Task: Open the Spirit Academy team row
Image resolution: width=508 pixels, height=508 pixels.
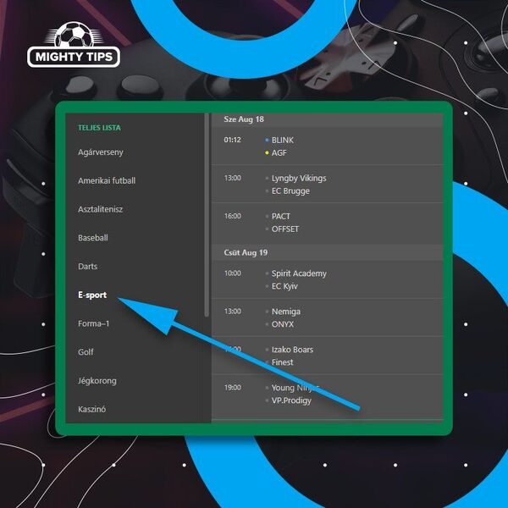Action: coord(299,273)
